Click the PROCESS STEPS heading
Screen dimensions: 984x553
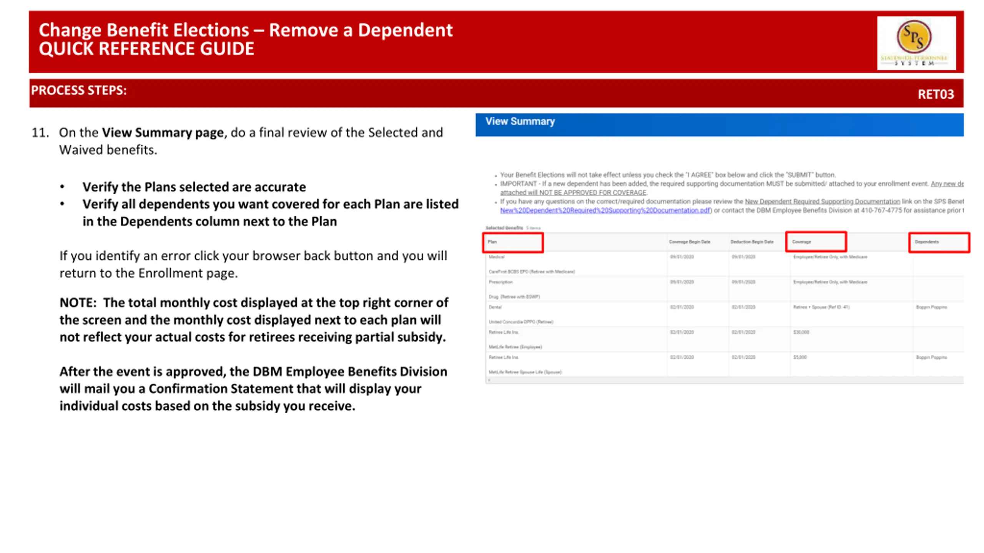tap(79, 90)
